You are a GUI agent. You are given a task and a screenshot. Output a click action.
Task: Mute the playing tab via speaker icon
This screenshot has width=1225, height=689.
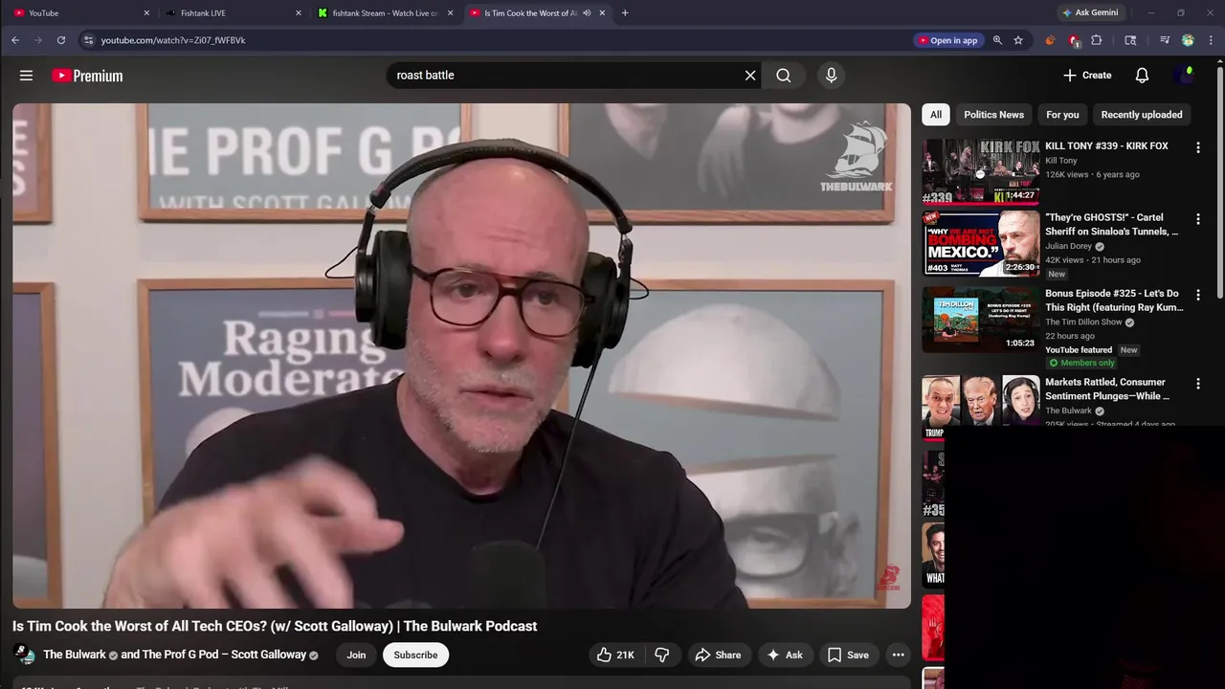click(x=587, y=13)
